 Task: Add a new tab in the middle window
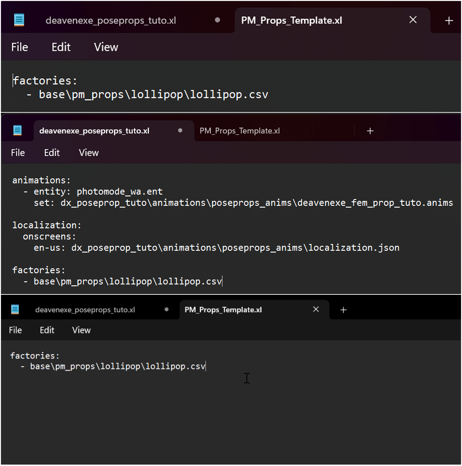(x=370, y=131)
